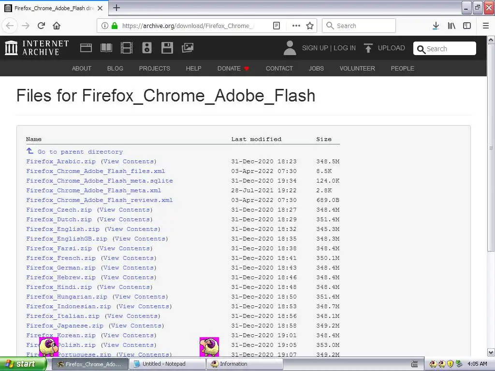Show site information icon in address bar
Viewport: 495px width, 371px height.
click(x=104, y=26)
